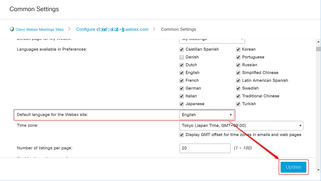Open Default language dropdown showing English
The height and width of the screenshot is (181, 321).
coord(206,115)
